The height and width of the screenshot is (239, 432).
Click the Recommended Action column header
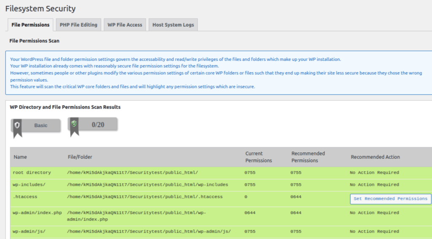[x=375, y=157]
